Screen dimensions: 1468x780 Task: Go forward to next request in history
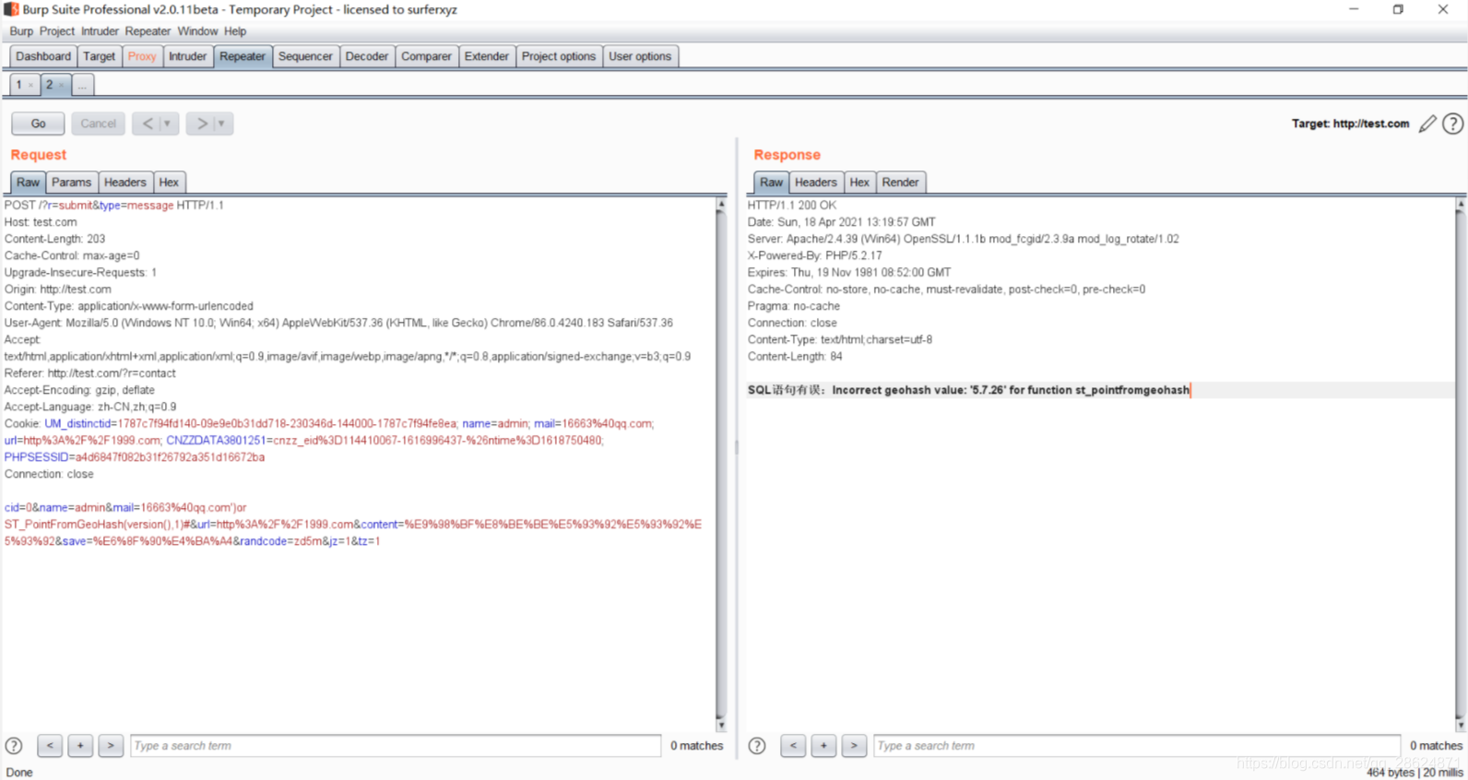click(x=201, y=124)
